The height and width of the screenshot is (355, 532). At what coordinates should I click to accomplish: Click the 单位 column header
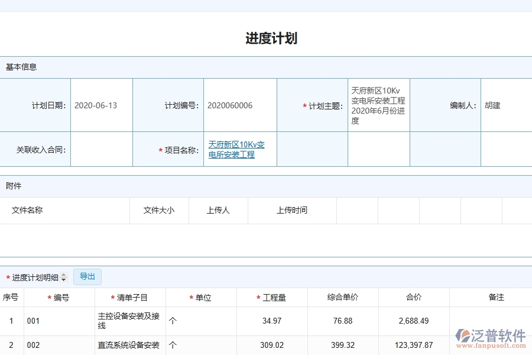202,297
